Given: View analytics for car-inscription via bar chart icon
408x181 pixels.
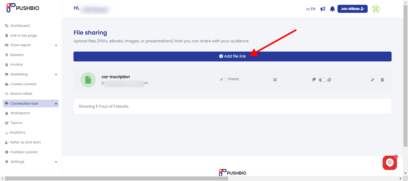Looking at the screenshot, I should coord(221,79).
